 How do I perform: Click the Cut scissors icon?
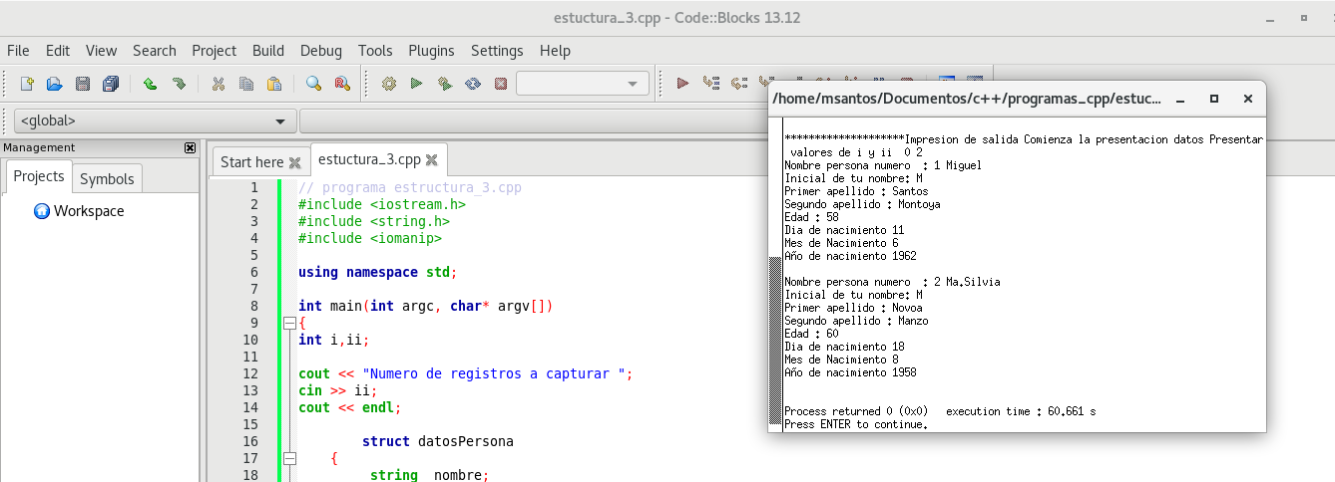pos(218,84)
